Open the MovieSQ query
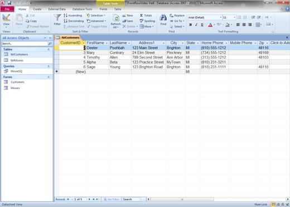 [16, 71]
